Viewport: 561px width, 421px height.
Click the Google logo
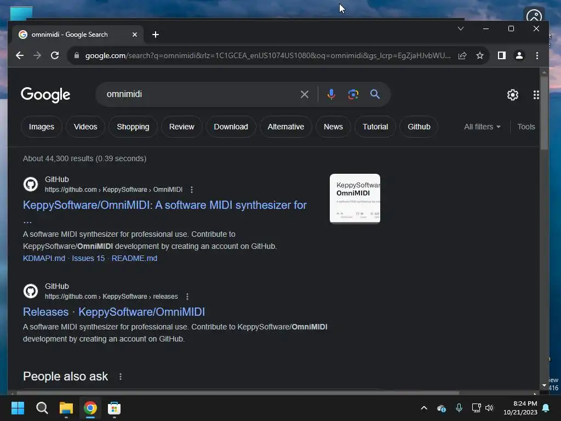click(x=45, y=95)
